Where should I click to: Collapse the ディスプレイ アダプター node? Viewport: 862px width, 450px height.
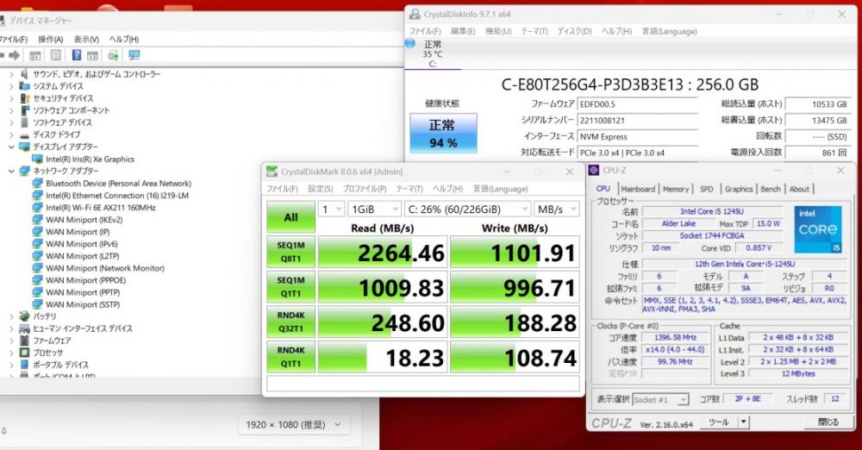pos(11,147)
